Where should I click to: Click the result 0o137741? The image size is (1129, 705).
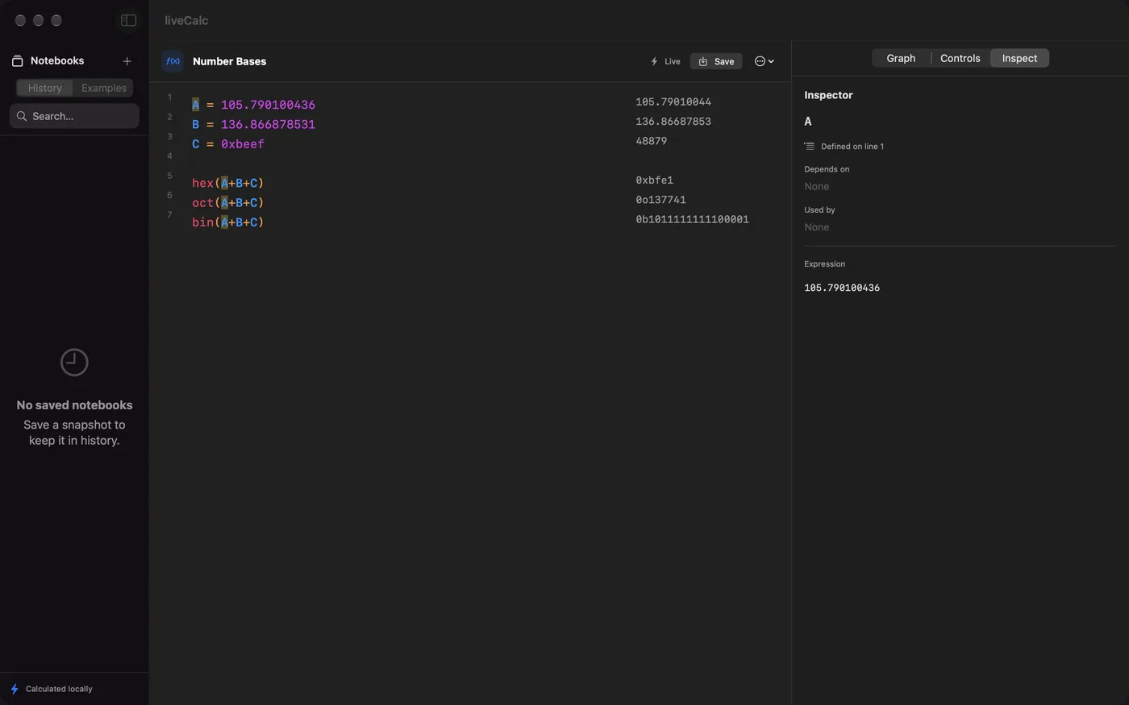pos(660,200)
